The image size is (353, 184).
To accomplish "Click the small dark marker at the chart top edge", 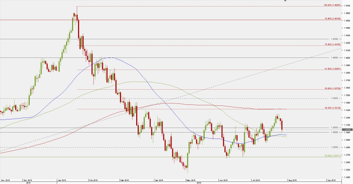I will 285,1.
